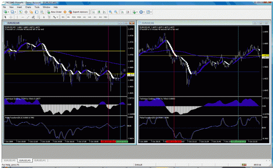Viewport: 273px width, 168px height.
Task: Select the Trendline drawing tool
Action: pyautogui.click(x=28, y=17)
